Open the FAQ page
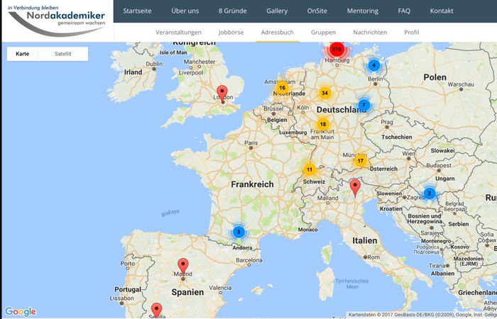 [x=404, y=11]
